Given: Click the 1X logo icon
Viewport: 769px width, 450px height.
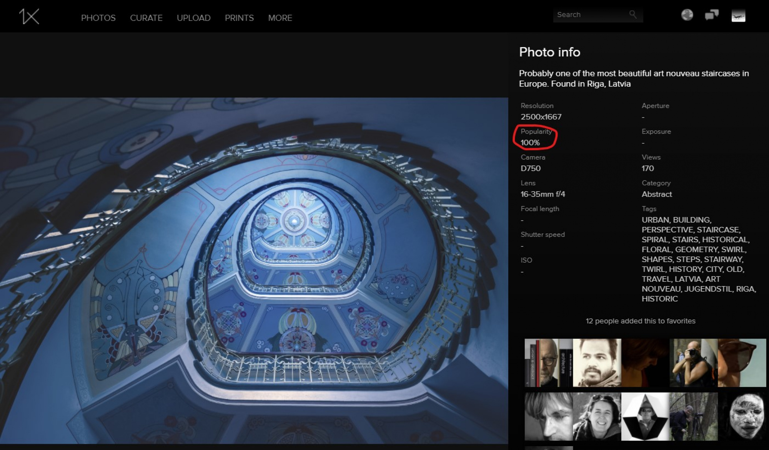Looking at the screenshot, I should [x=29, y=17].
